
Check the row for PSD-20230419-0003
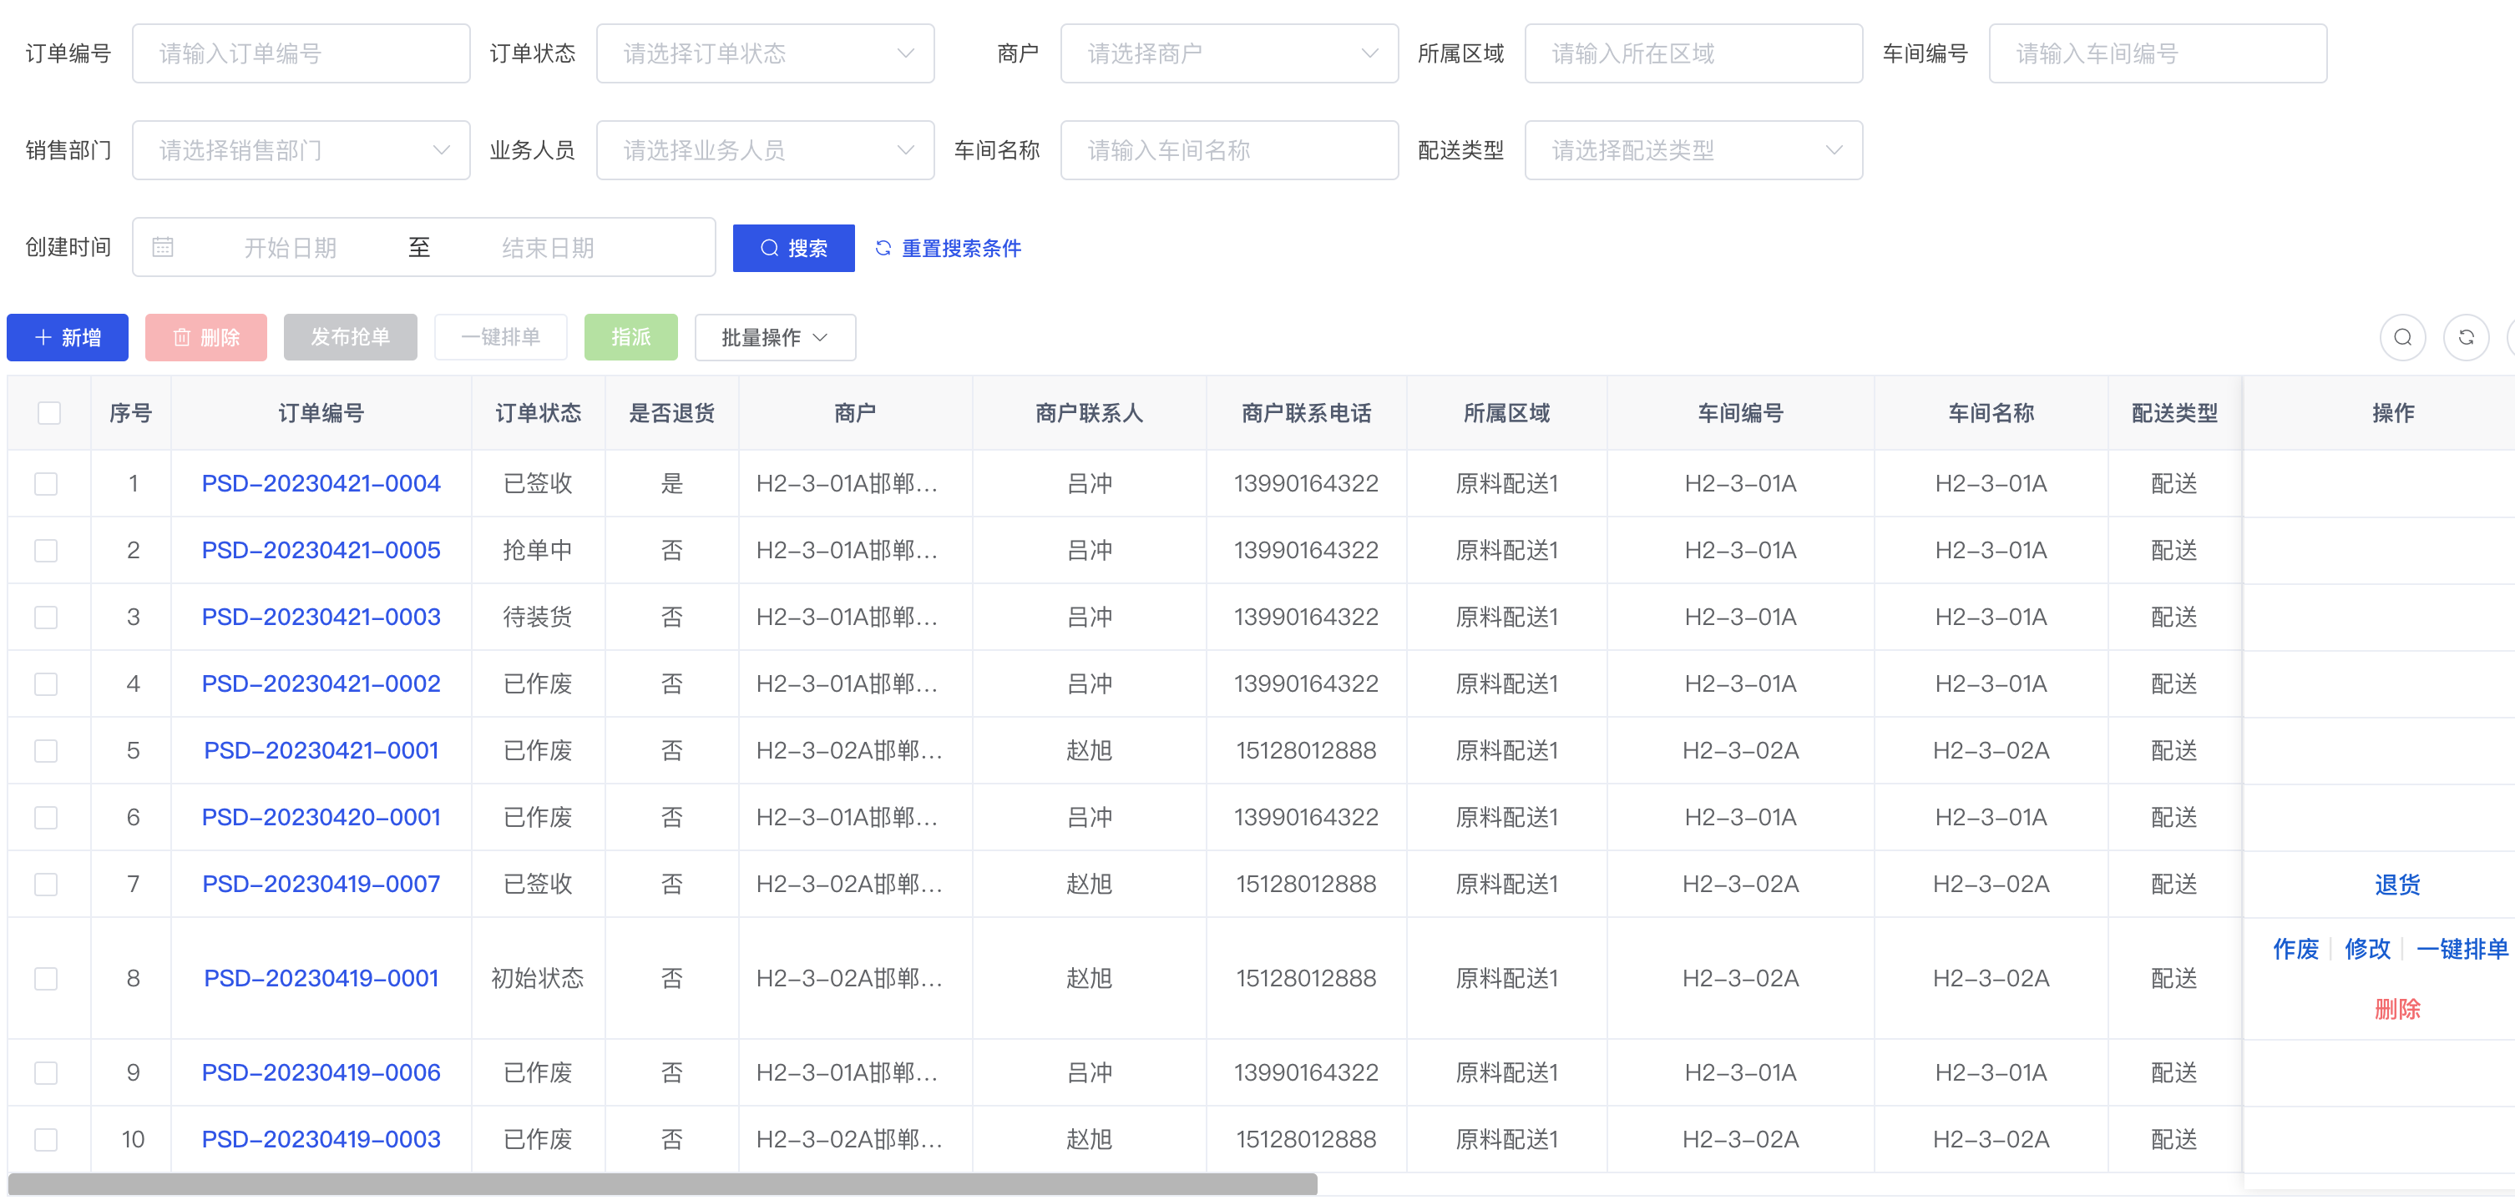click(46, 1141)
